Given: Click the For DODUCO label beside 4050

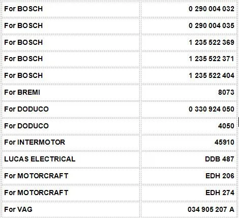Looking at the screenshot, I should 26,126.
